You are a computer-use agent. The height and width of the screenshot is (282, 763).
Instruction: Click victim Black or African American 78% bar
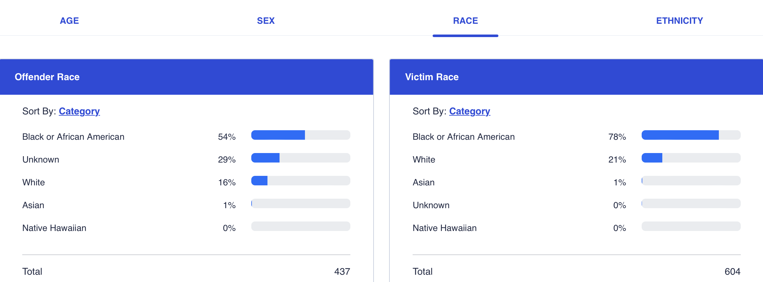coord(691,135)
